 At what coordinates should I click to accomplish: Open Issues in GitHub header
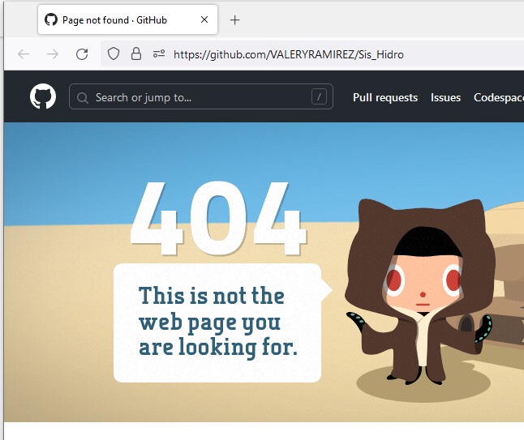point(445,97)
